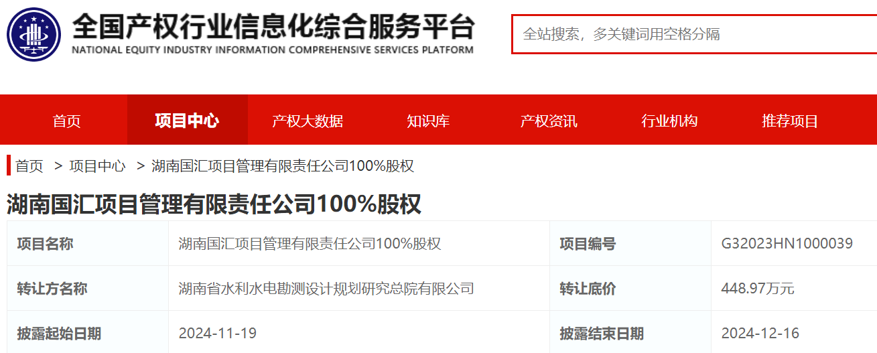Click the 项目中心 breadcrumb link

tap(97, 166)
